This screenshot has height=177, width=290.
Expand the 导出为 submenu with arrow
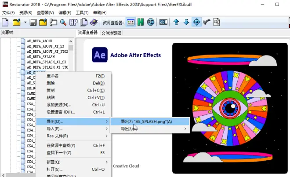(150, 129)
